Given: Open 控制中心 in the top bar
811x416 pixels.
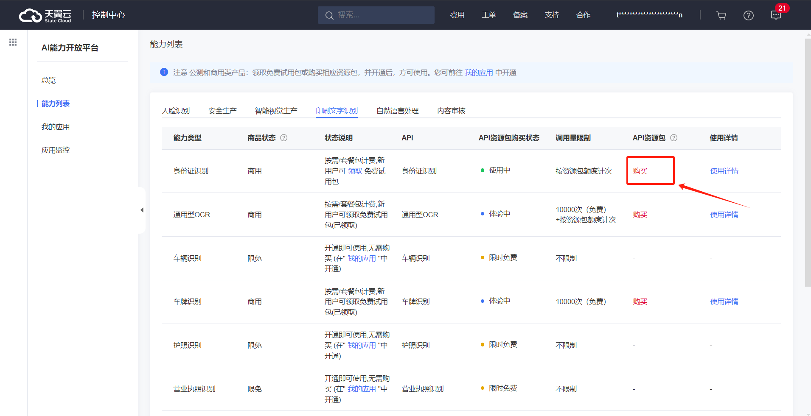Looking at the screenshot, I should (x=109, y=15).
